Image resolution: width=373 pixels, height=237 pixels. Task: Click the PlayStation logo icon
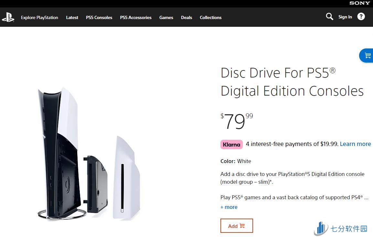tap(8, 17)
